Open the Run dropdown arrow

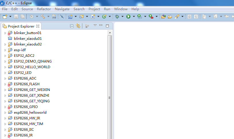click(x=134, y=16)
